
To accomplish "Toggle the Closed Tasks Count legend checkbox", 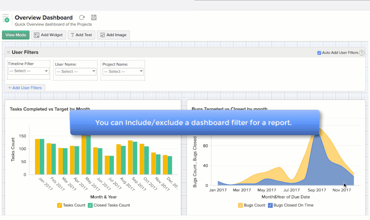I will (x=90, y=205).
